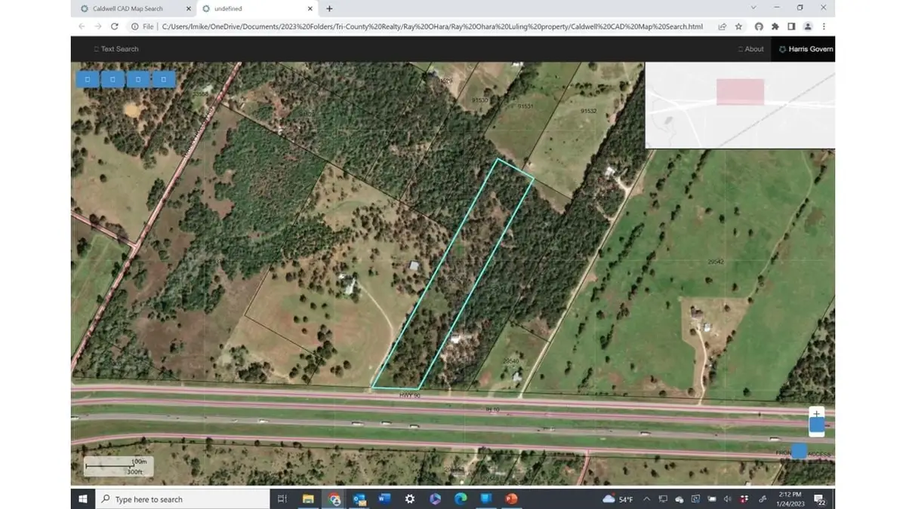Zoom in using the map plus button
906x509 pixels.
click(x=816, y=413)
